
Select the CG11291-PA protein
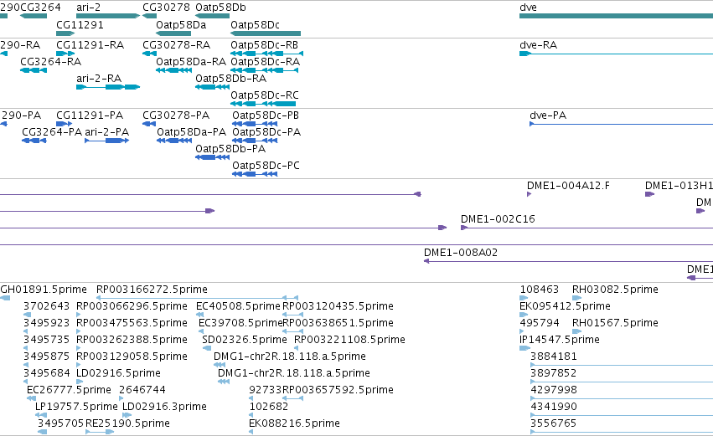pos(90,115)
